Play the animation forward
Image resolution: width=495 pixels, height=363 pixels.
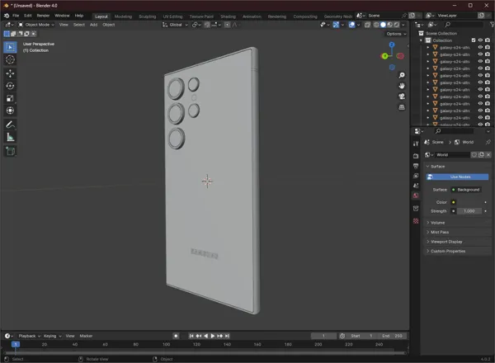pyautogui.click(x=213, y=336)
